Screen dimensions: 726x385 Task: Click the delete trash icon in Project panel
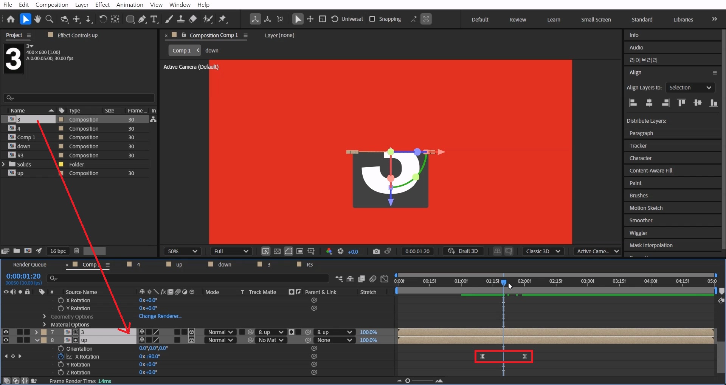(76, 251)
